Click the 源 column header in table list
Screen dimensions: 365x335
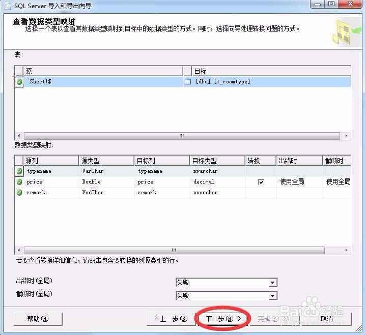pos(103,71)
